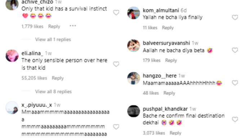The height and width of the screenshot is (138, 245).
Task: Reply to balveersuryavanshi's comment
Action: 171,60
